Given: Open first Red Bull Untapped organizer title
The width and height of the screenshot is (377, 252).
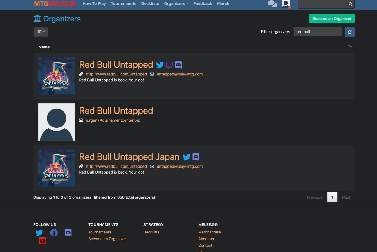Looking at the screenshot, I should (x=116, y=64).
